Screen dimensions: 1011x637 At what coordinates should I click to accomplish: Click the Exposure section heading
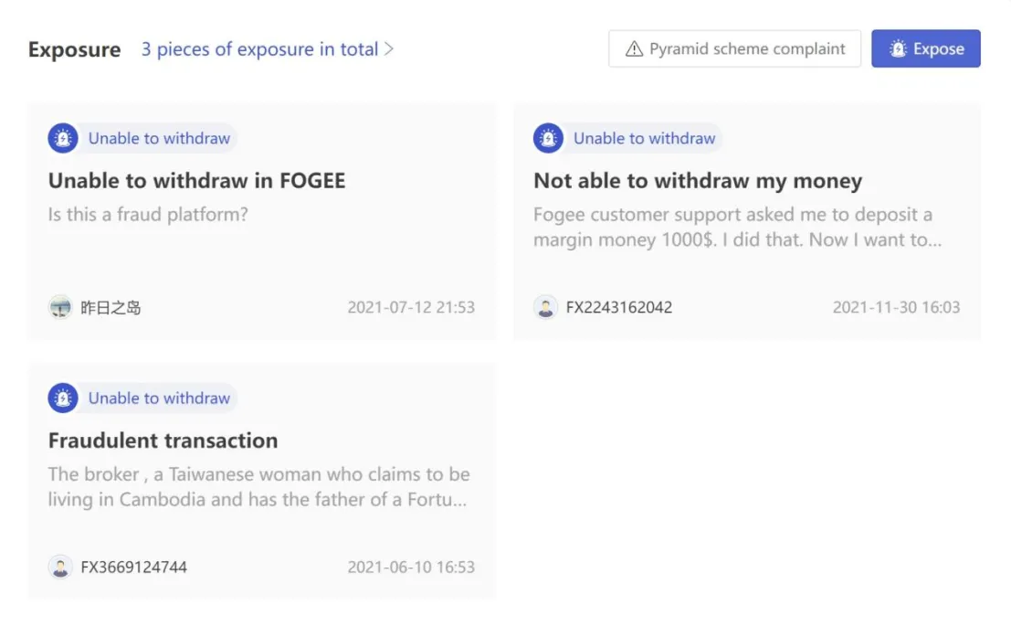click(74, 49)
